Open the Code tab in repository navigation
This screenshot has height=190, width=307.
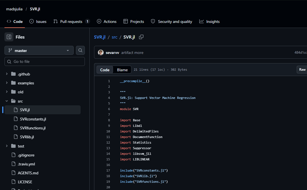(15, 22)
